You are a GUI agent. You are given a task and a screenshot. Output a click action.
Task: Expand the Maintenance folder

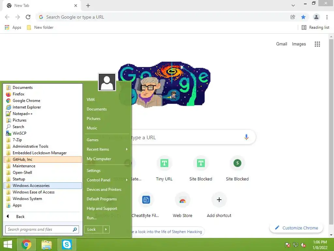43,166
